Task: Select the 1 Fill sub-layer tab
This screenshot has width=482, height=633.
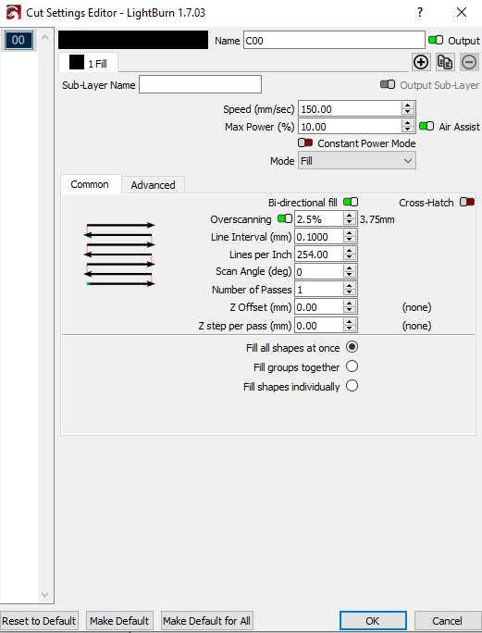Action: (x=88, y=63)
